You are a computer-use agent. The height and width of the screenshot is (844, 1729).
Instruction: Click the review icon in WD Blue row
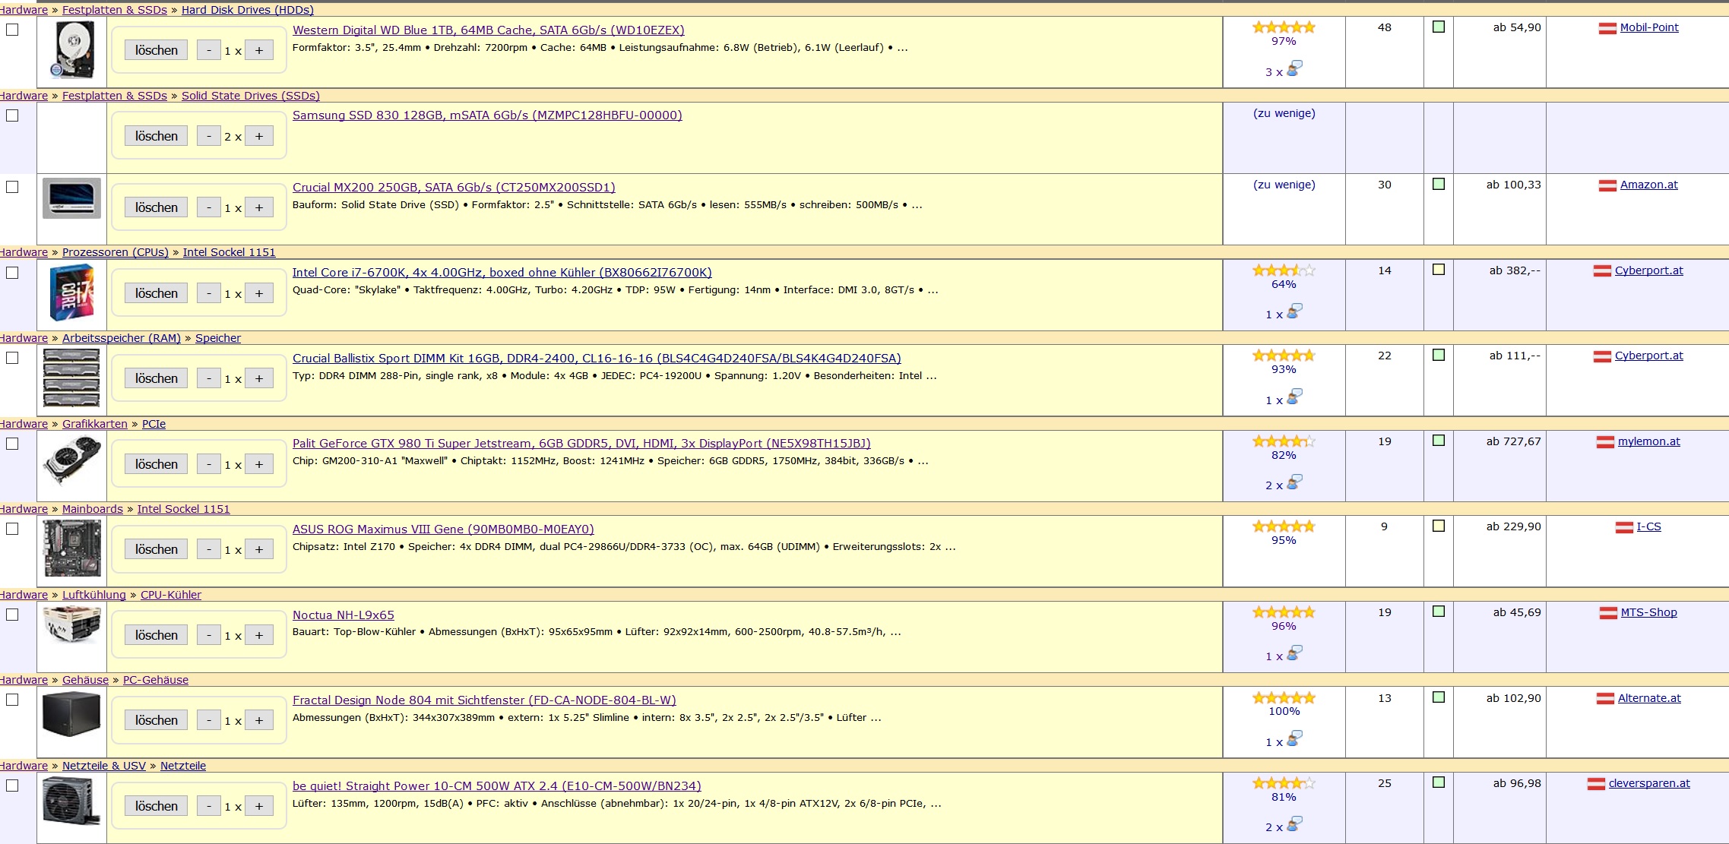1294,69
